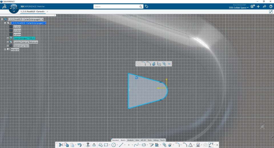
Task: Select the xy plane in tree
Action: pyautogui.click(x=17, y=27)
